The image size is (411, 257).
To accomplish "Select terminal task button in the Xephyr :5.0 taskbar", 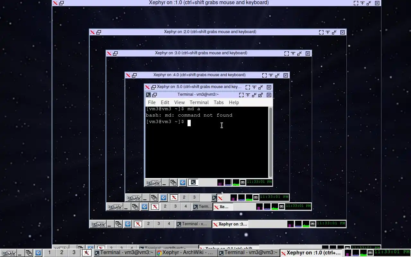I will pyautogui.click(x=193, y=182).
